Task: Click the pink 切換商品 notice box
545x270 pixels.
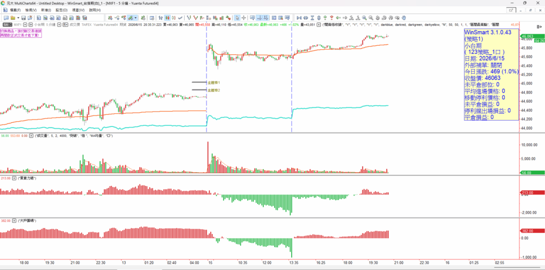Action: [x=21, y=33]
